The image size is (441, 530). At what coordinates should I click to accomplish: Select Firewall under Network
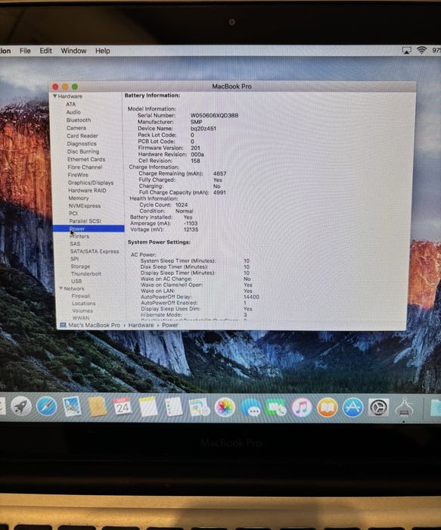point(81,296)
